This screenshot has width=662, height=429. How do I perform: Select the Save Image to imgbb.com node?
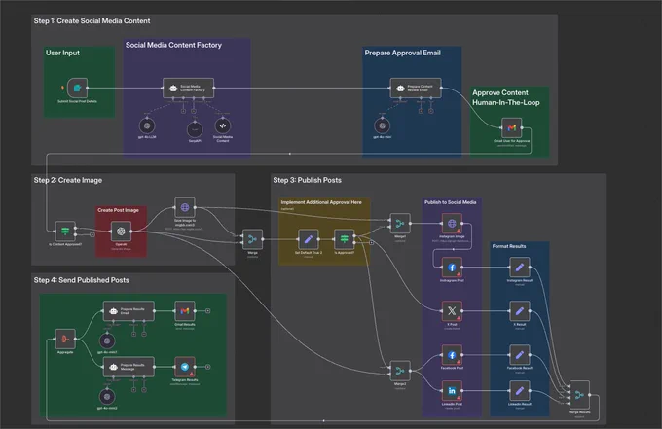(185, 207)
